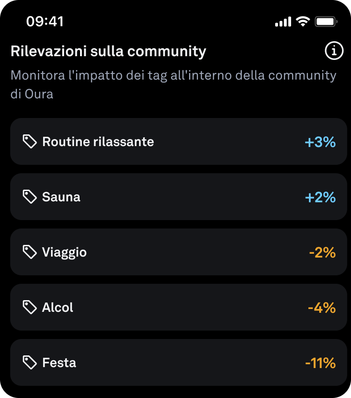Tap the battery status icon
Image resolution: width=351 pixels, height=398 pixels.
(326, 22)
